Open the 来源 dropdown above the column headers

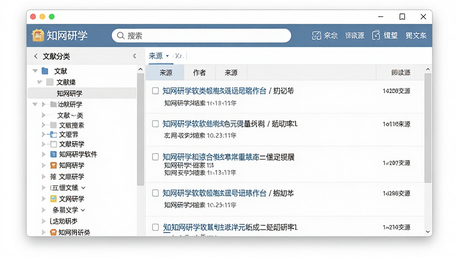[159, 56]
